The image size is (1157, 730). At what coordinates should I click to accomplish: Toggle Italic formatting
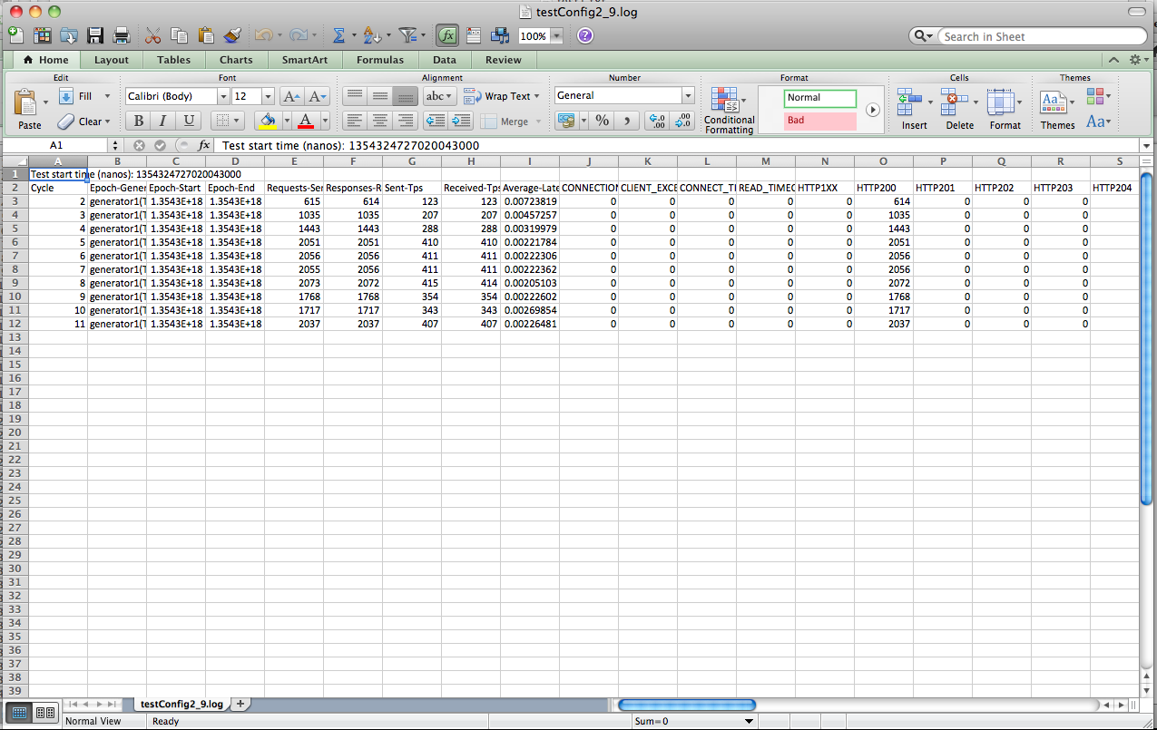pos(163,121)
